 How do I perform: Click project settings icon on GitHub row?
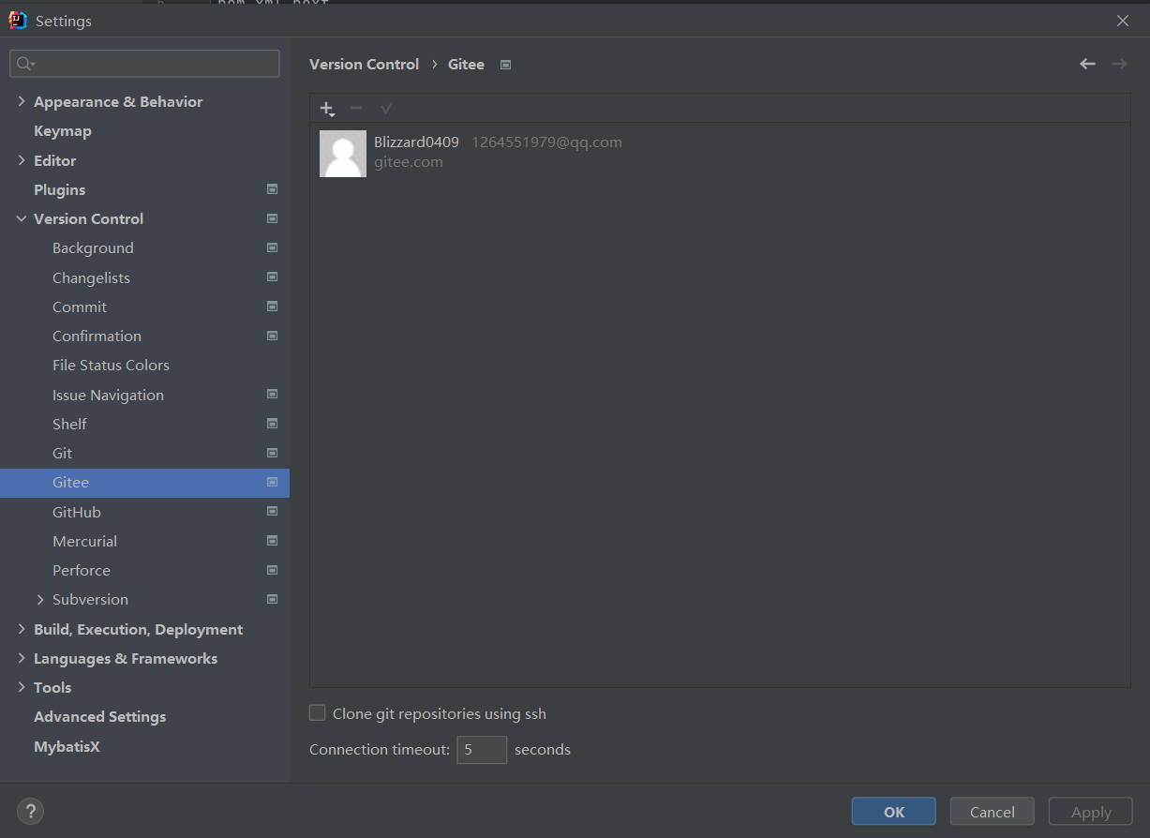[272, 512]
